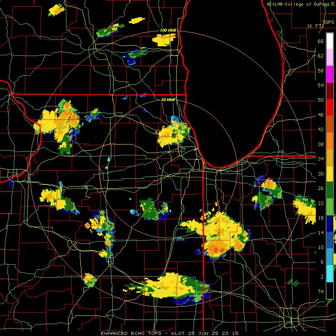Select the cyan legend swatch
Viewport: 336px width, 336px height.
[x=330, y=274]
